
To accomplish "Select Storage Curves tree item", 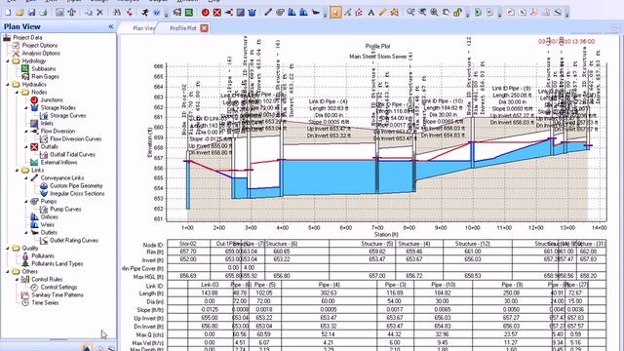I will (x=68, y=115).
